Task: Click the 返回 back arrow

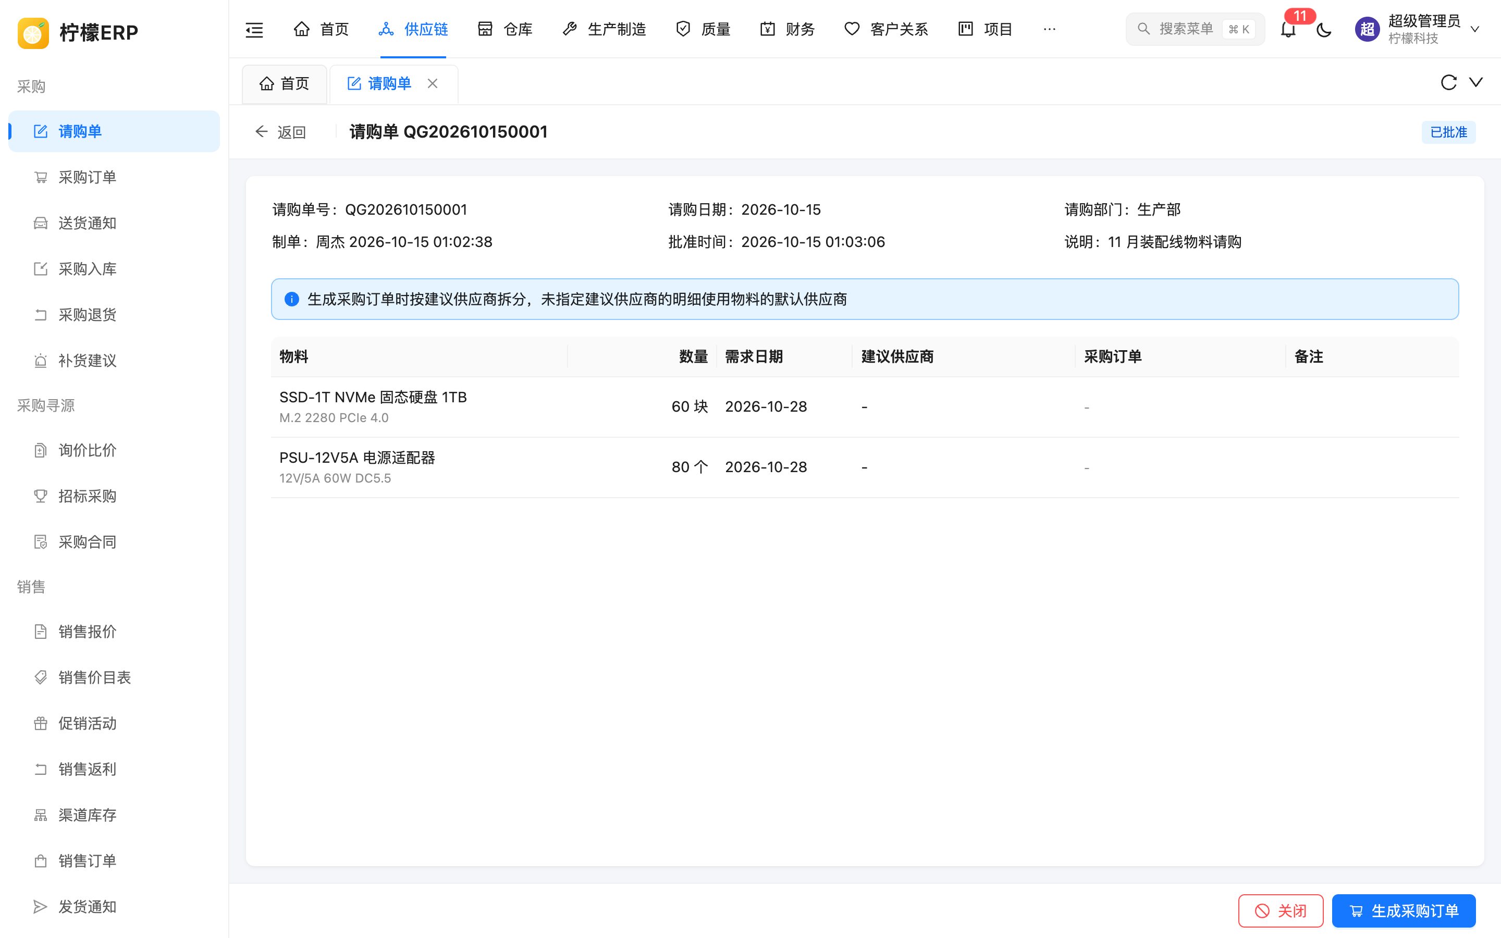Action: tap(280, 132)
